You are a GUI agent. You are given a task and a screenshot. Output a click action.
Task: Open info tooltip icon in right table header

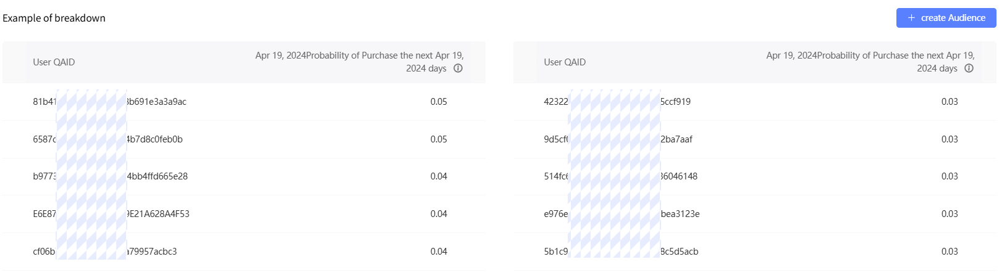click(x=969, y=68)
